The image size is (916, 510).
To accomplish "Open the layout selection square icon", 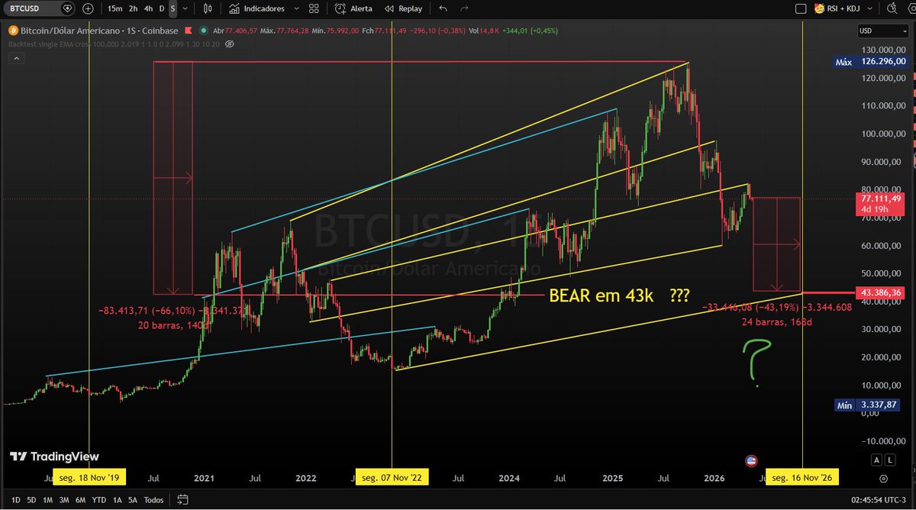I will [x=801, y=8].
